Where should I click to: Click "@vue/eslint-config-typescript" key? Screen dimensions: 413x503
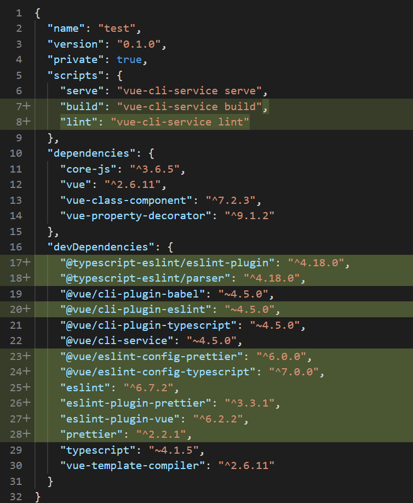tap(158, 372)
